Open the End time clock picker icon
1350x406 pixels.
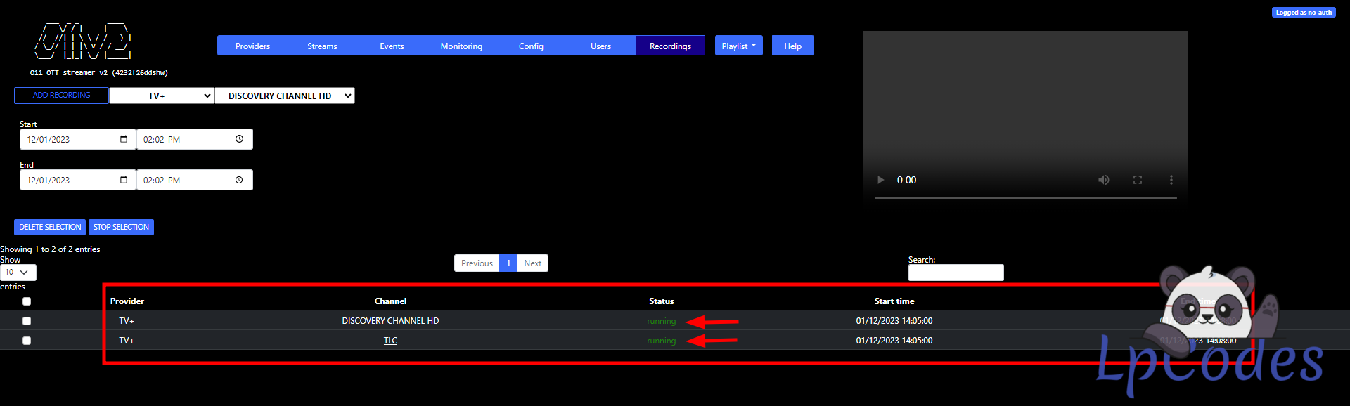239,180
